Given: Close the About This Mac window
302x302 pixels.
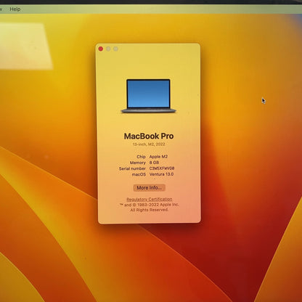Looking at the screenshot, I should [101, 49].
